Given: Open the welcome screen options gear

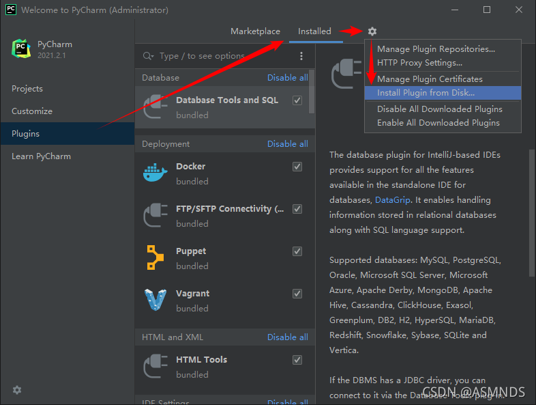Looking at the screenshot, I should (x=17, y=390).
